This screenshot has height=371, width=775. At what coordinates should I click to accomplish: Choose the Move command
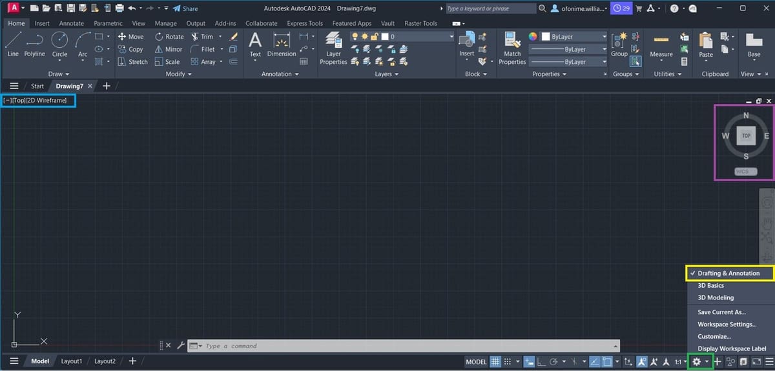coord(131,37)
